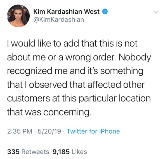The height and width of the screenshot is (159, 165).
Task: Click the 2:35 PM timestamp
Action: (20, 131)
